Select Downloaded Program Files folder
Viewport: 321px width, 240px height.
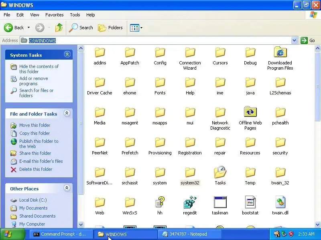pos(280,52)
